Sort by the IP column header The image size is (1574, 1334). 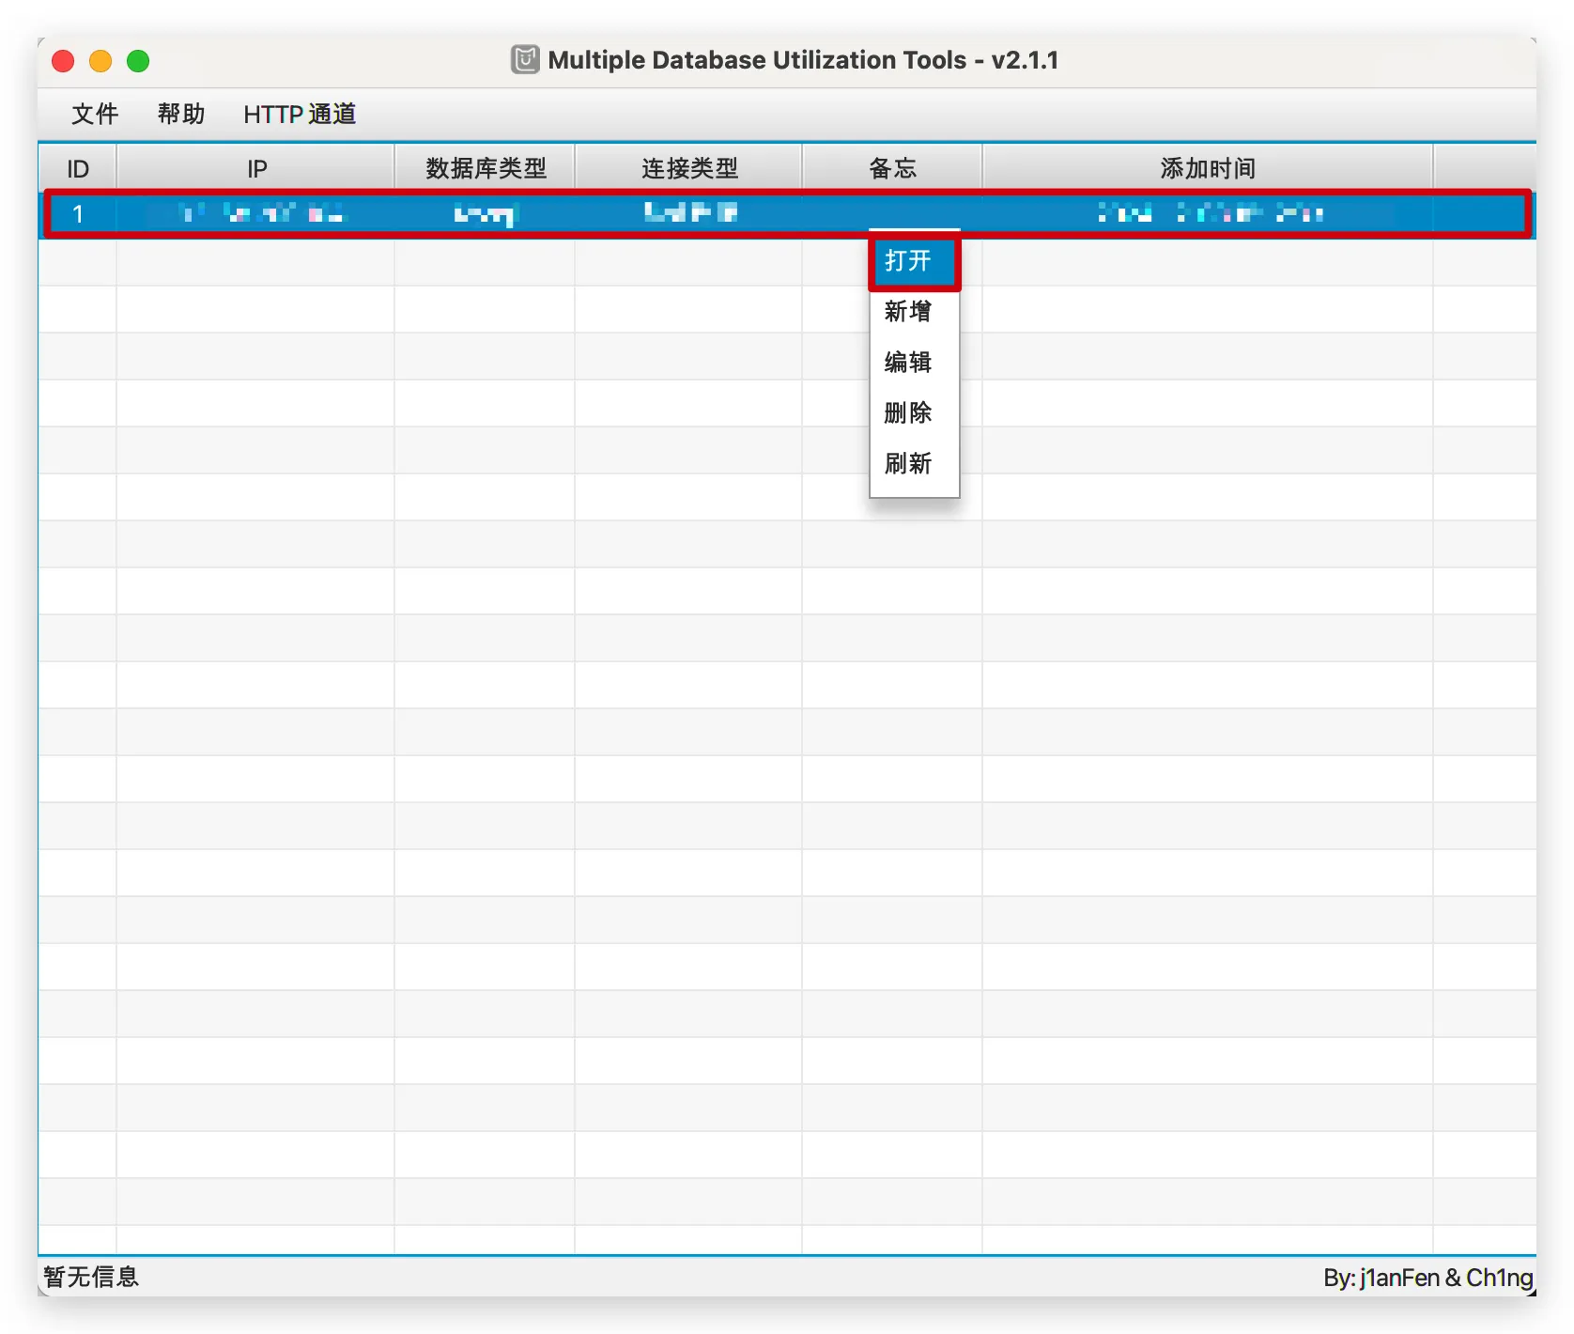pyautogui.click(x=256, y=169)
